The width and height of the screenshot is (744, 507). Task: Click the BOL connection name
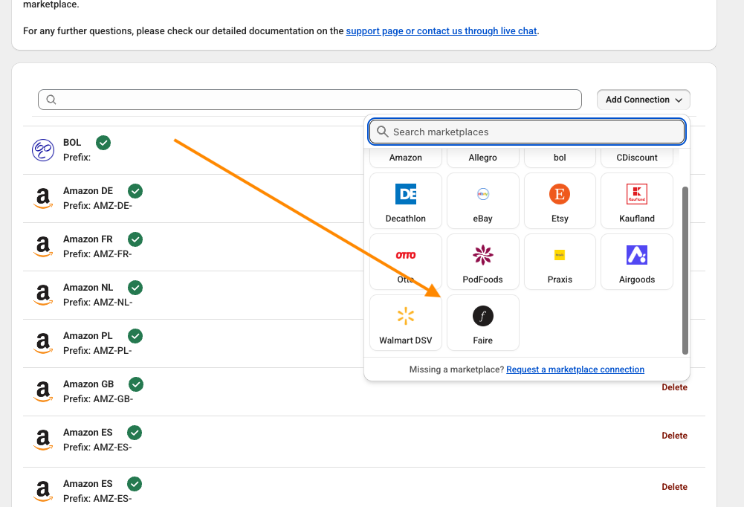tap(72, 143)
